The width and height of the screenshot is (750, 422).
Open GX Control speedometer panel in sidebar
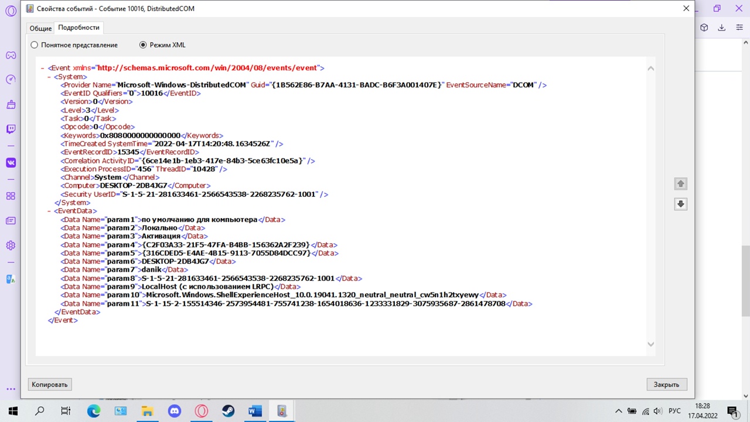click(x=11, y=79)
